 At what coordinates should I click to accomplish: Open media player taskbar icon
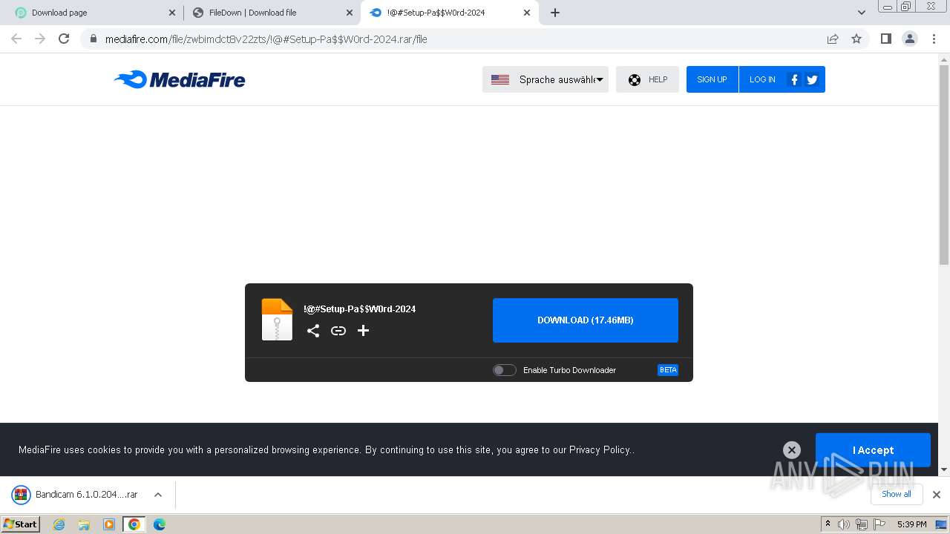tap(109, 524)
